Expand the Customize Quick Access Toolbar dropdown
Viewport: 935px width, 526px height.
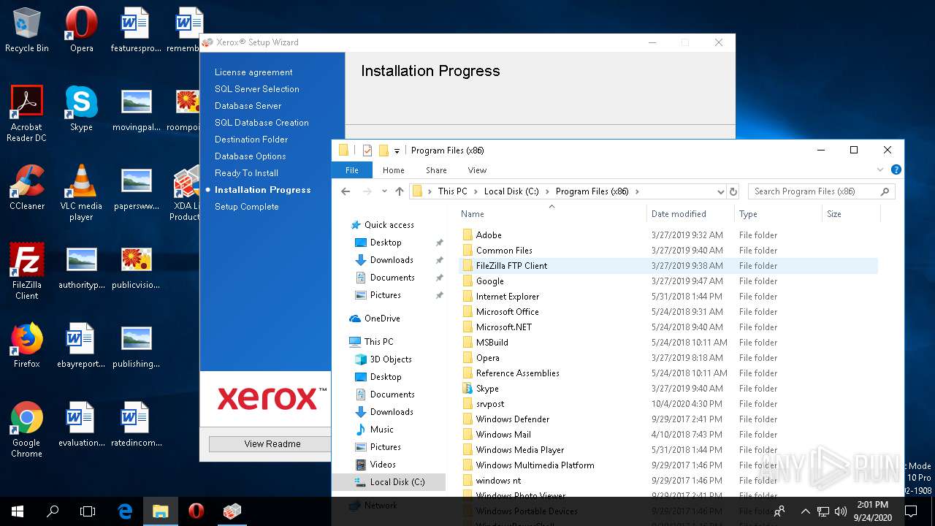(x=397, y=150)
